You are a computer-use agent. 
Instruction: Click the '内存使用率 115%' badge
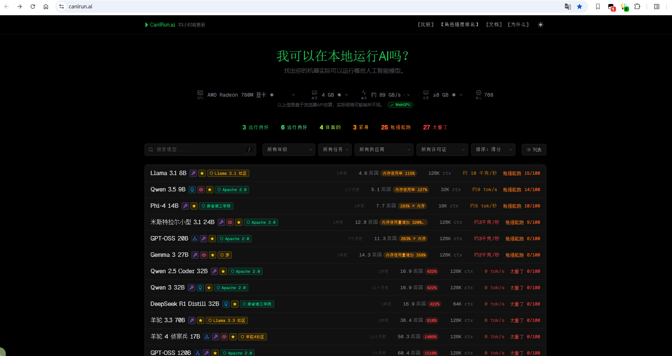pyautogui.click(x=399, y=173)
